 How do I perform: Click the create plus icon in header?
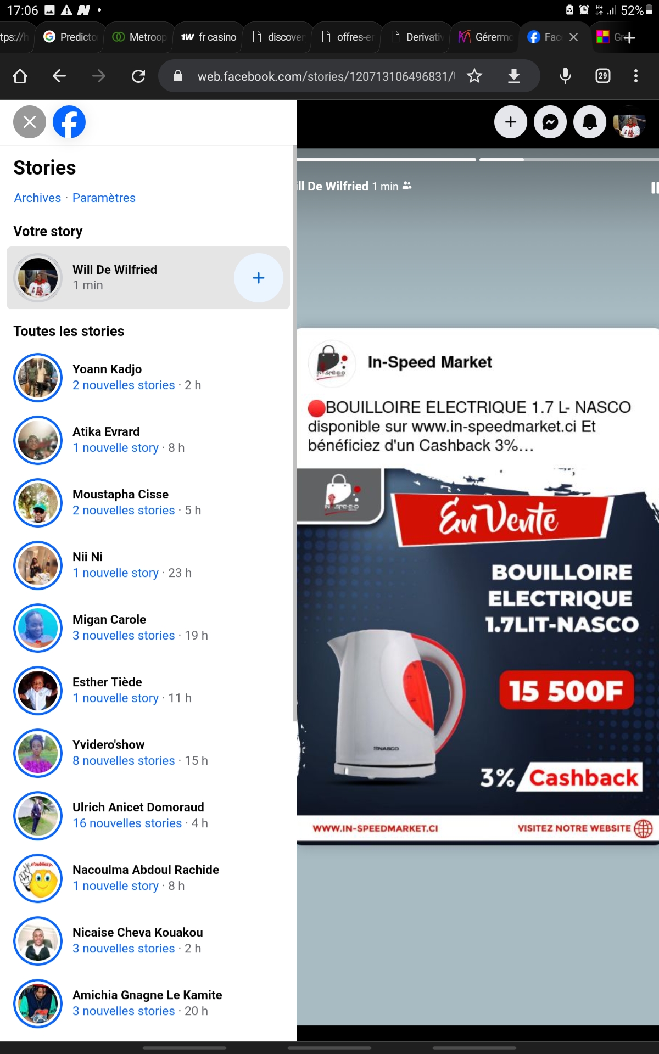click(x=511, y=122)
